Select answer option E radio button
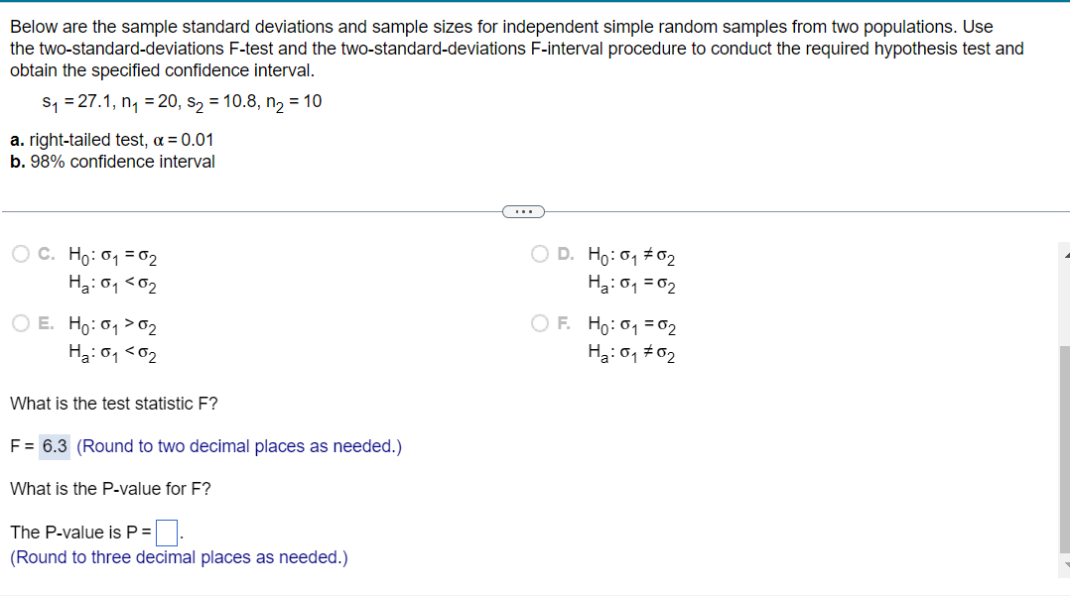The width and height of the screenshot is (1070, 596). click(x=20, y=322)
